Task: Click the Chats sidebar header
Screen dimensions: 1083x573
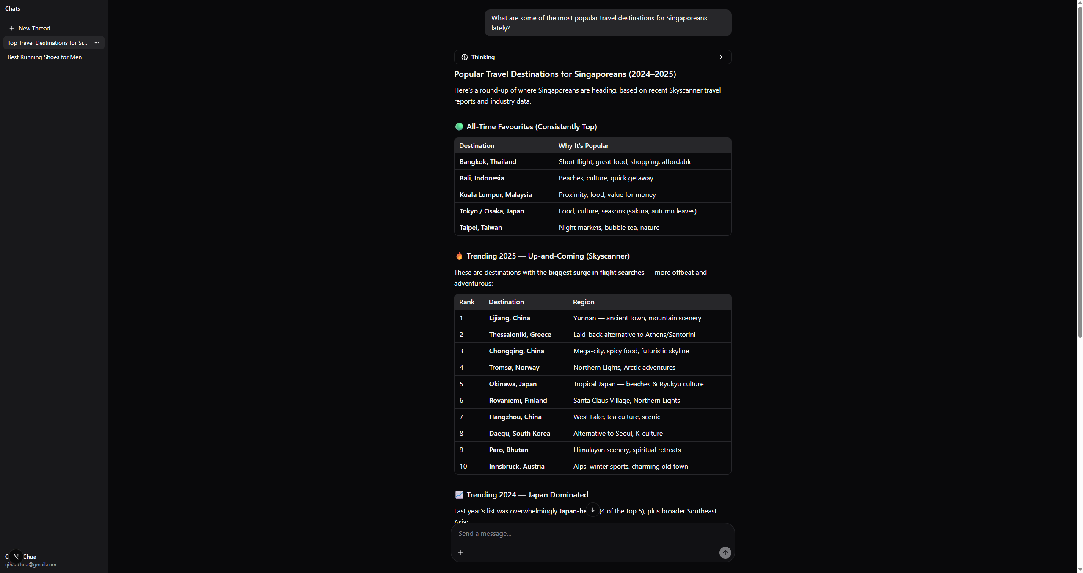Action: pos(13,8)
